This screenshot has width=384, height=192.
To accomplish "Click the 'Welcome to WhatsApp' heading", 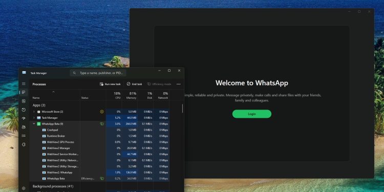I will click(x=252, y=83).
